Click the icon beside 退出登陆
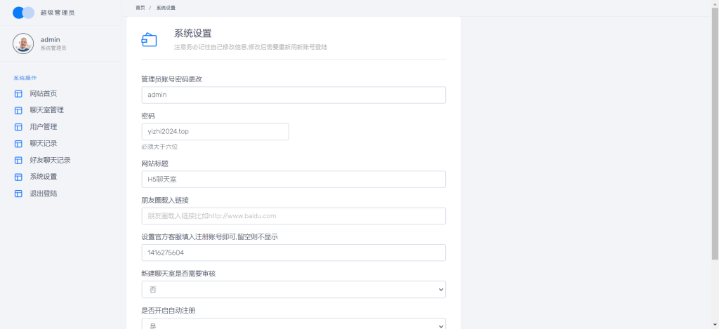 click(x=18, y=194)
